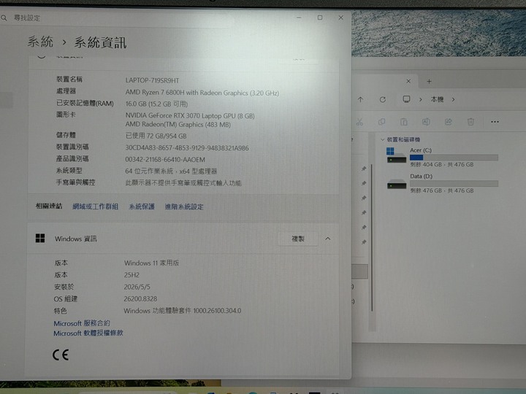Open a new File Explorer tab with plus
This screenshot has width=526, height=394.
[429, 82]
